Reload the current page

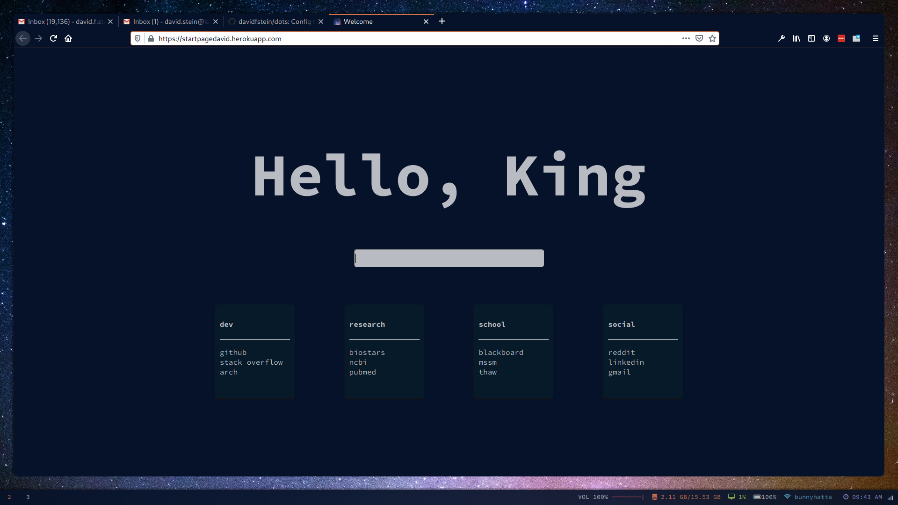[53, 38]
